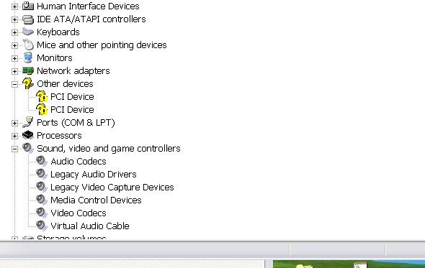Select the Processors label
Viewport: 425px width, 268px height.
(59, 136)
